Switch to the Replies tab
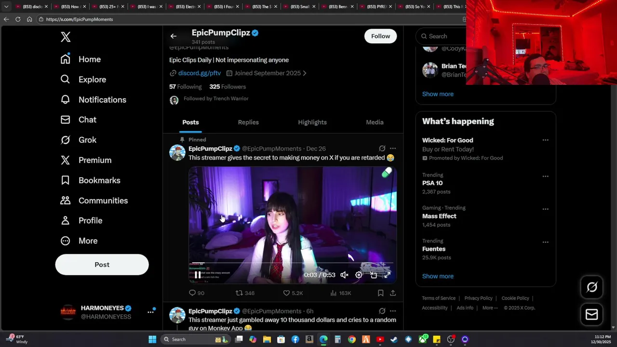 click(x=248, y=122)
